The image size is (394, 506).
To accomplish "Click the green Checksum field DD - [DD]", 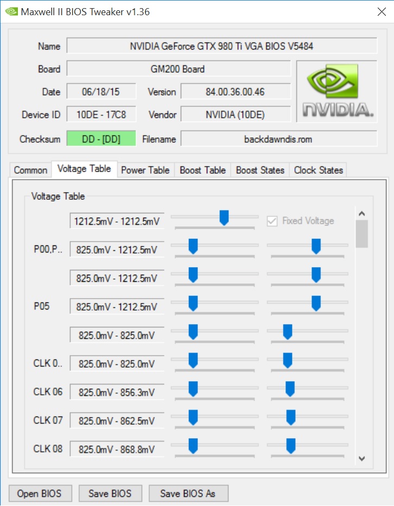I will coord(101,139).
